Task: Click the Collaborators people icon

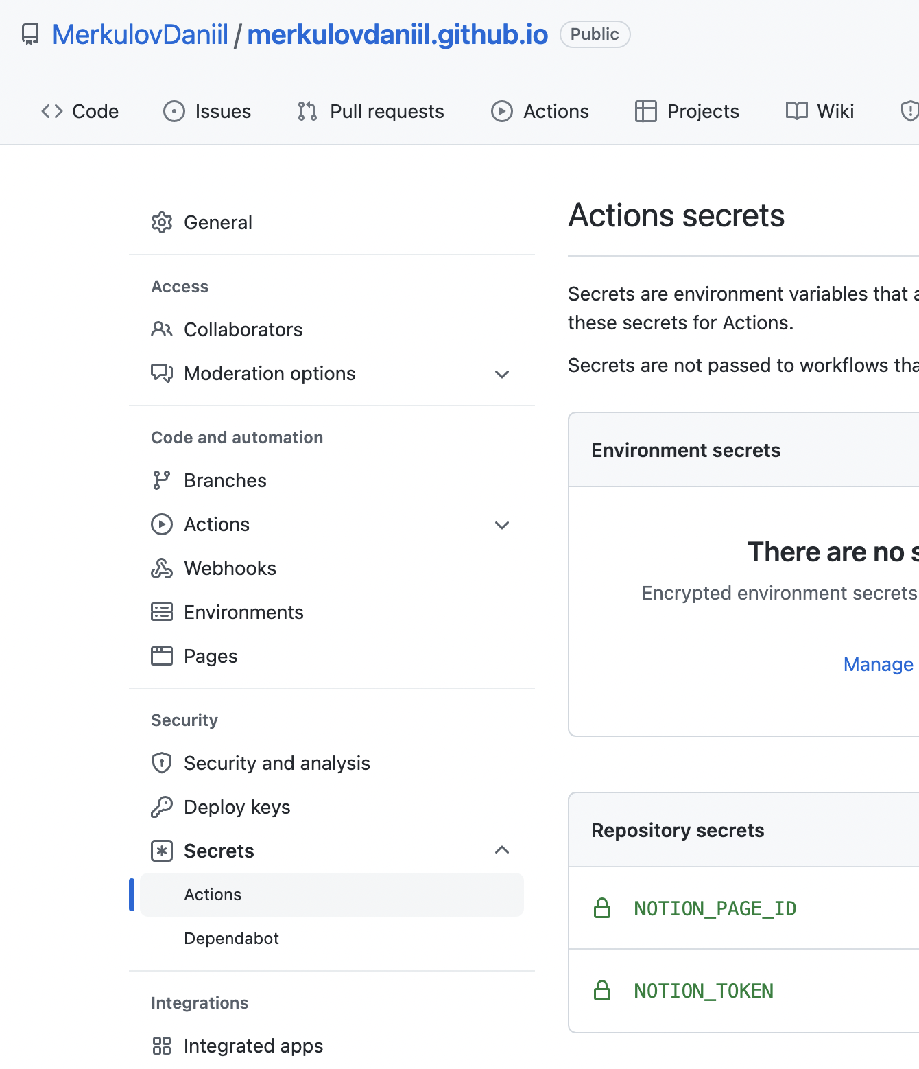Action: point(162,329)
